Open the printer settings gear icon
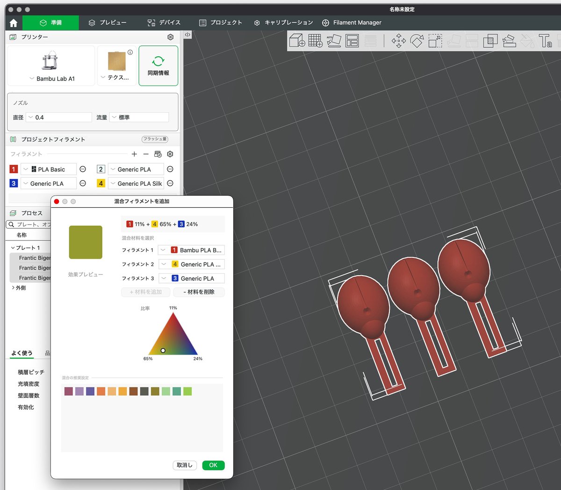Screen dimensions: 561x490 click(x=170, y=37)
